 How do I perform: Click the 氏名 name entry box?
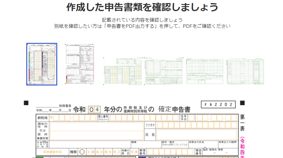point(196,135)
